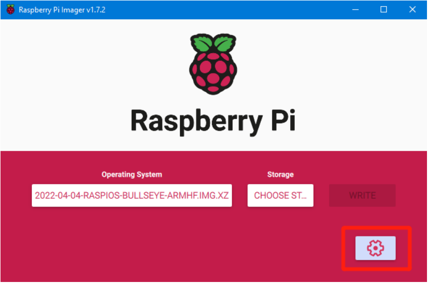
Task: Close the Raspberry Pi Imager window
Action: tap(412, 10)
